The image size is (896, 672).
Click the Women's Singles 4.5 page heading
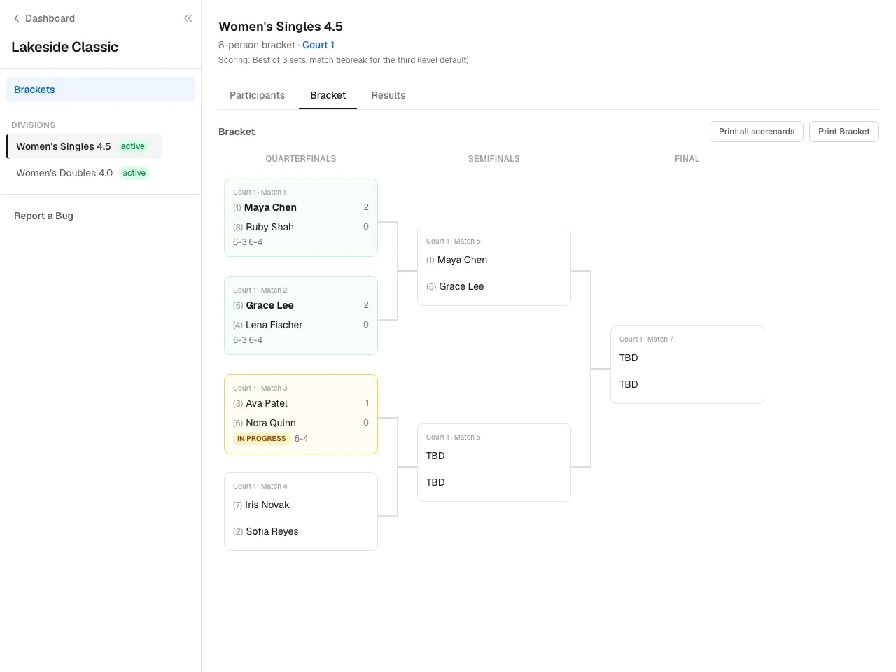[281, 27]
